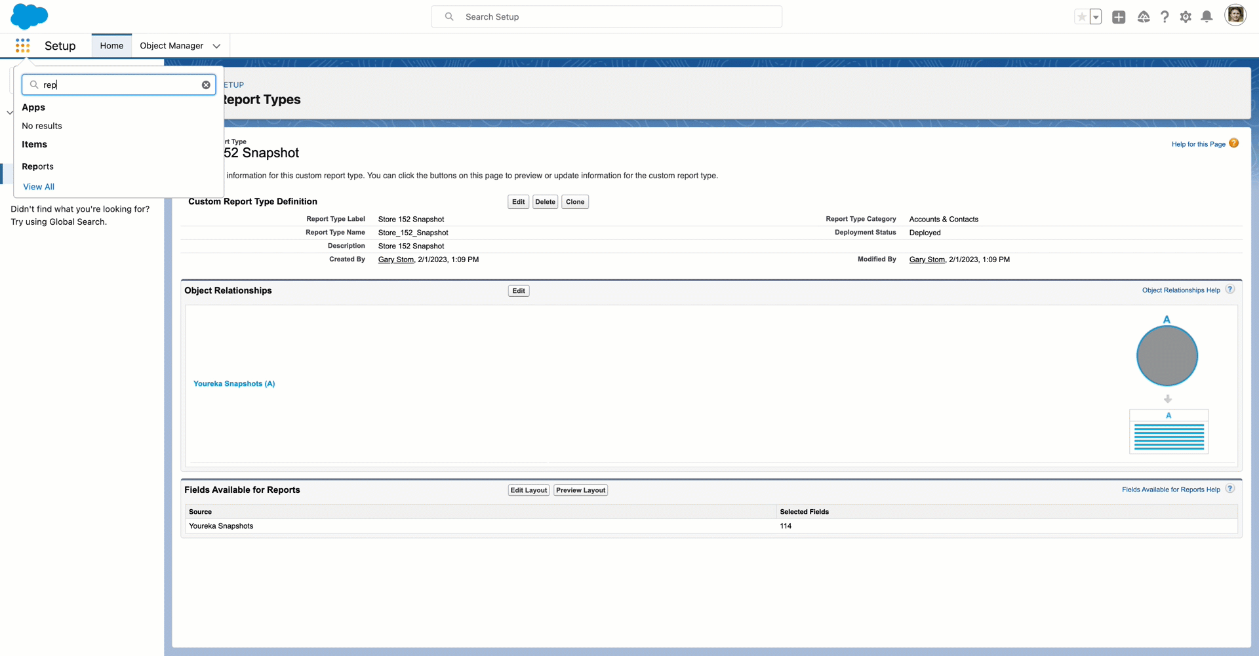This screenshot has width=1259, height=656.
Task: Click the Search Setup magnifier icon
Action: [x=449, y=16]
